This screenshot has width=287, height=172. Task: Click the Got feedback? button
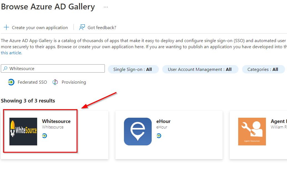(102, 28)
